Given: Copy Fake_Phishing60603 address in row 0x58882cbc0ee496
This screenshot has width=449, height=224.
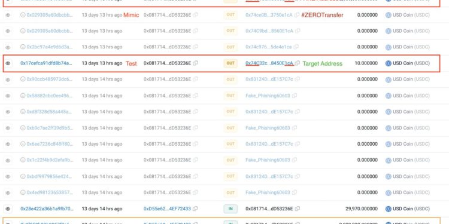Looking at the screenshot, I should coord(295,96).
